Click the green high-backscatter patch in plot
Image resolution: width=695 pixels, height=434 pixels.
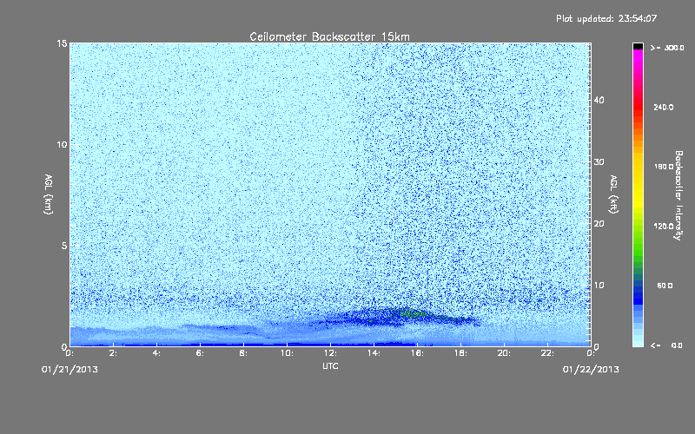coord(410,313)
